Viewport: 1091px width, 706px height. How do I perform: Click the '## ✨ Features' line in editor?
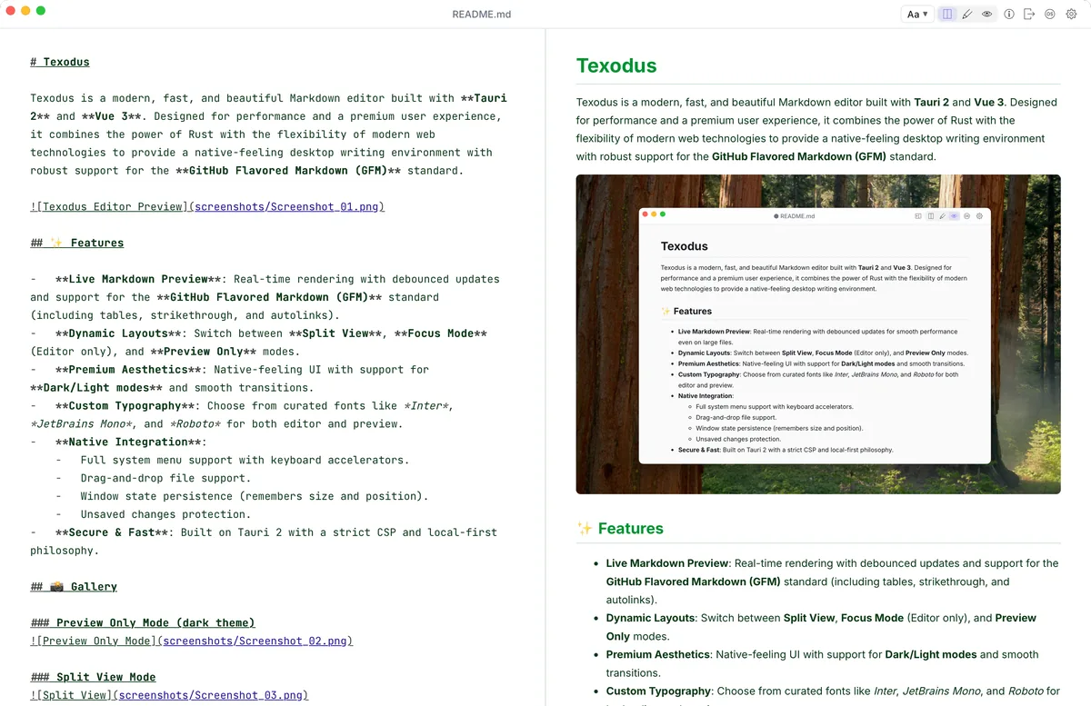click(77, 243)
